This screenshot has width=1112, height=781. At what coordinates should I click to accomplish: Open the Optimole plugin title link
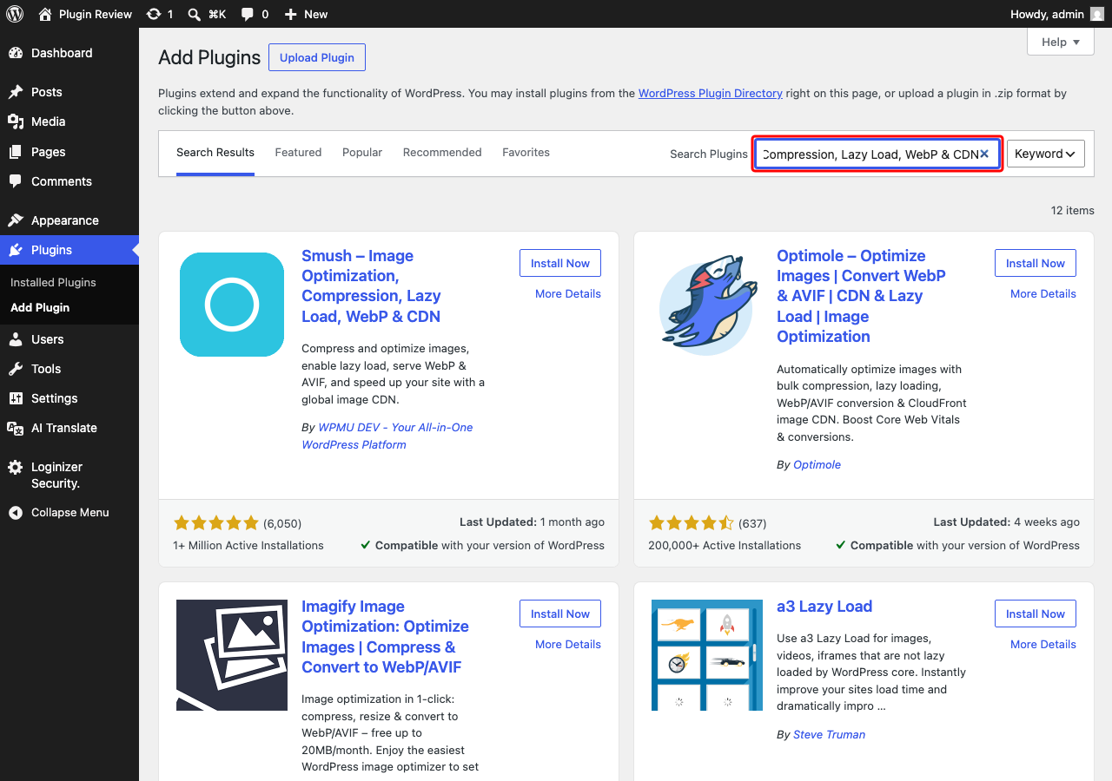[x=861, y=296]
